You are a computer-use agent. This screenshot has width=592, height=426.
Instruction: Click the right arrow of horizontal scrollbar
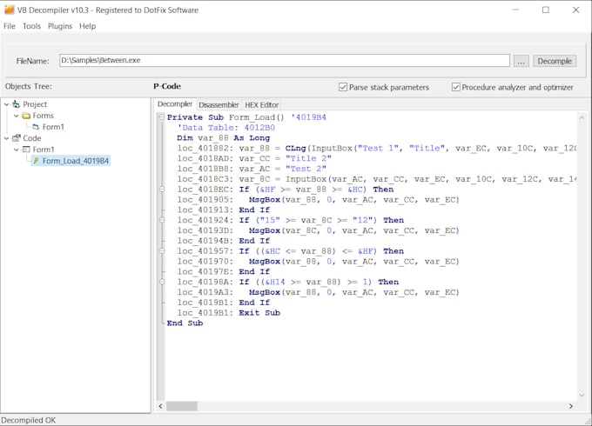point(571,406)
